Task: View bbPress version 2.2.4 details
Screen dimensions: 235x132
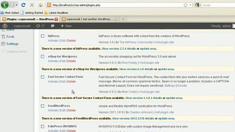Action: point(119,49)
